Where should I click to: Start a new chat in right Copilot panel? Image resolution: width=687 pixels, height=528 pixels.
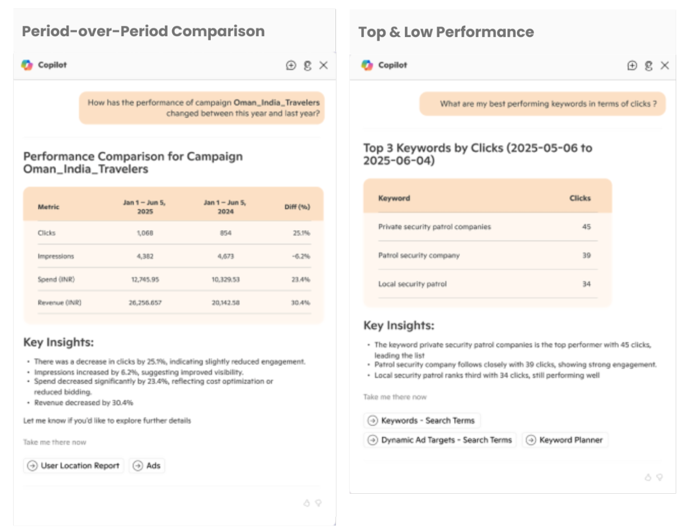[x=632, y=66]
